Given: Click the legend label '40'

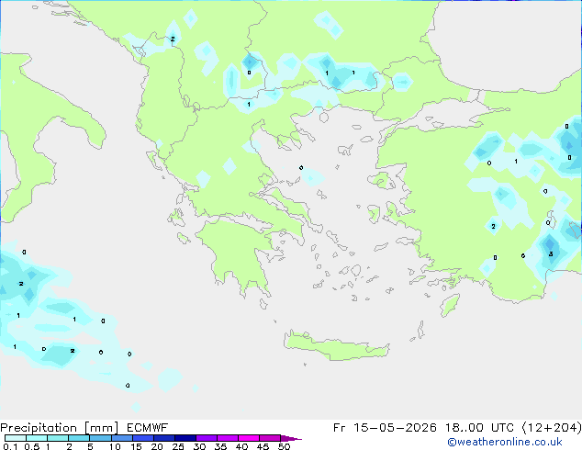Looking at the screenshot, I should (241, 446).
